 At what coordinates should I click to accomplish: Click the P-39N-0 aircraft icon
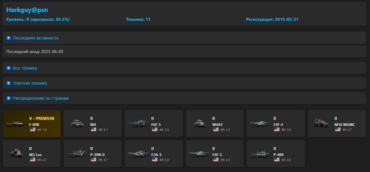click(77, 154)
